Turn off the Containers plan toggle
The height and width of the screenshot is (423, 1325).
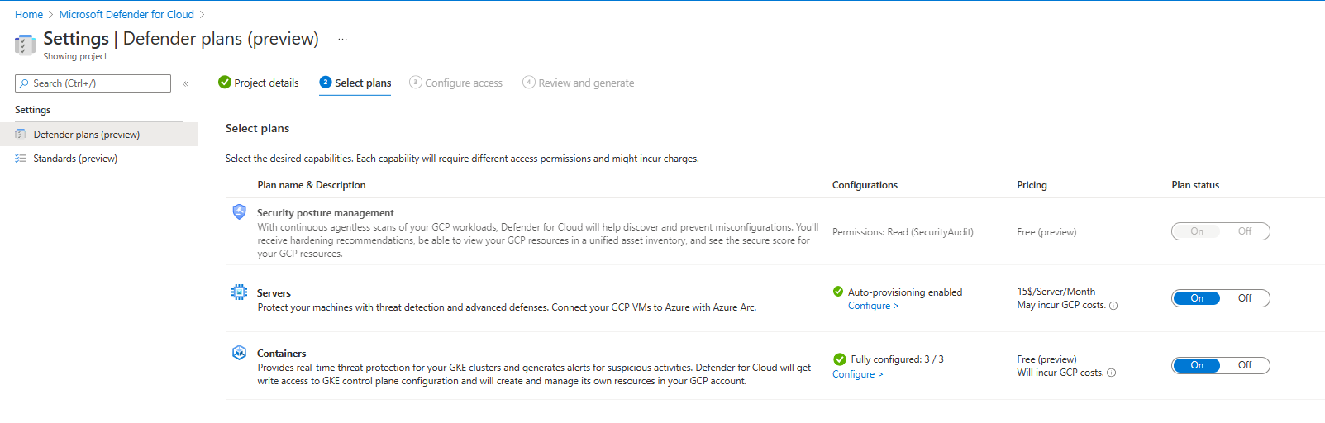point(1245,365)
